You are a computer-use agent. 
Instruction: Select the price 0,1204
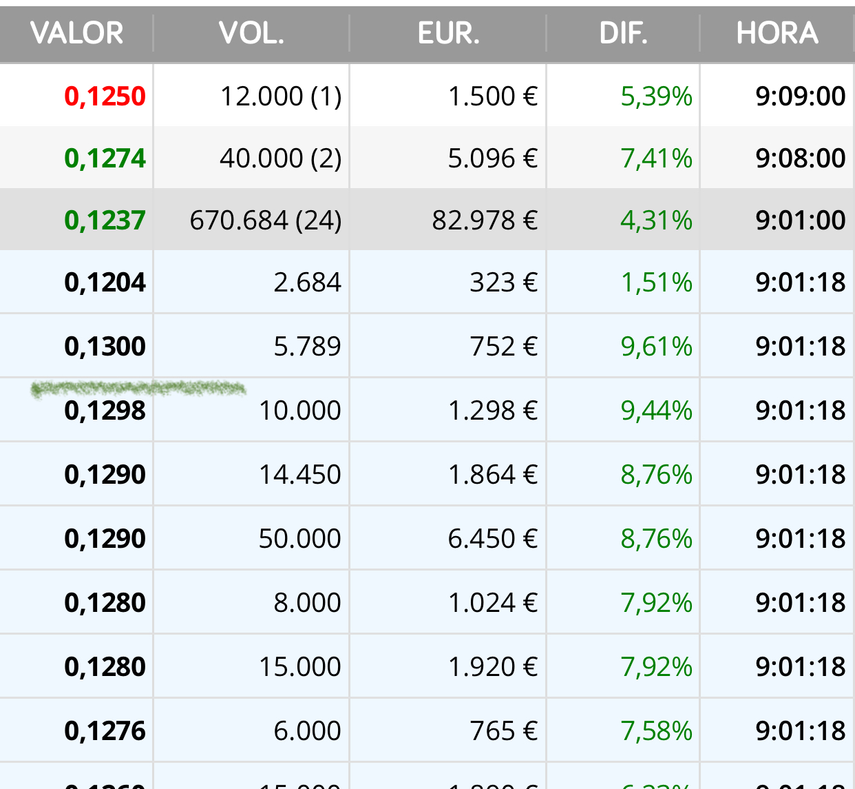[105, 283]
